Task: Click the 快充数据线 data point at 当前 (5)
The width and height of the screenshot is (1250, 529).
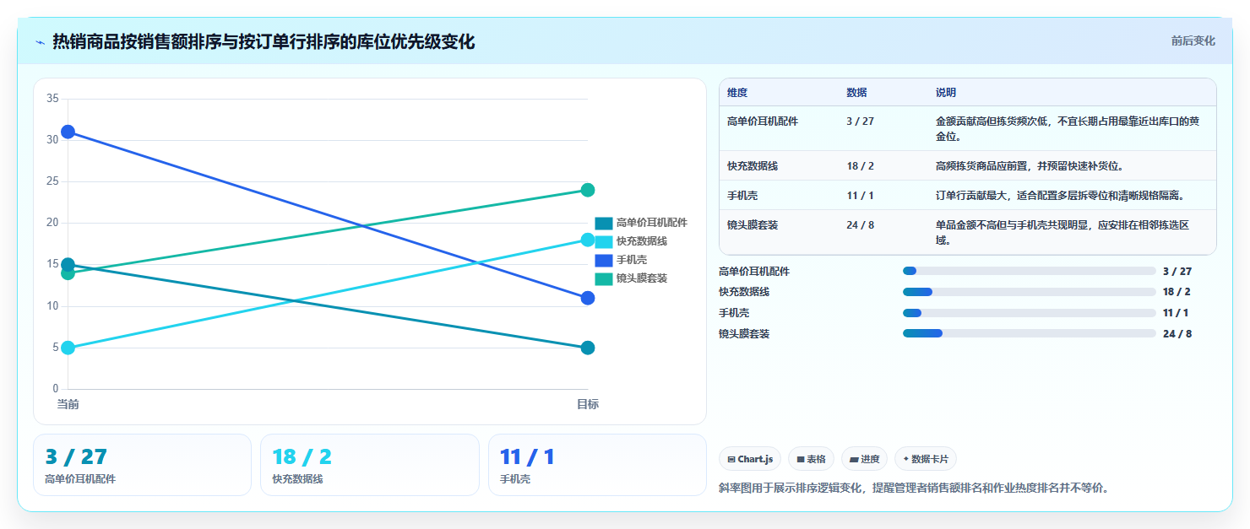Action: click(x=68, y=348)
